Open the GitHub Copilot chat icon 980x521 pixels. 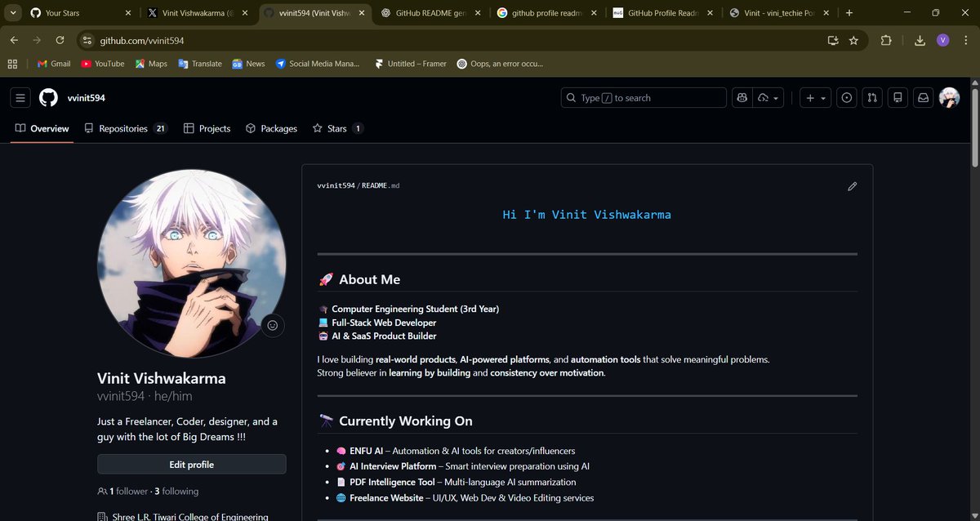pos(742,97)
